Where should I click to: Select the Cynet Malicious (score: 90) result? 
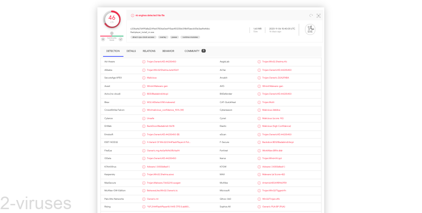[x=273, y=118]
